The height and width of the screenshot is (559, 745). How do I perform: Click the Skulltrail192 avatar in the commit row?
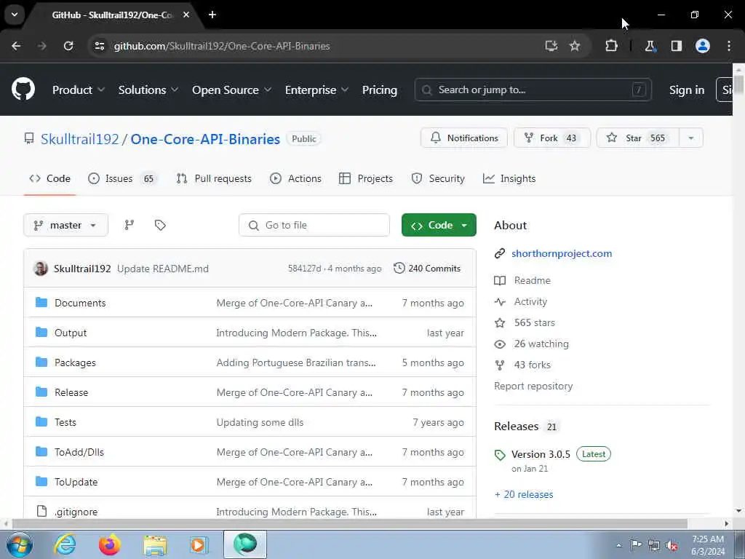(x=41, y=268)
